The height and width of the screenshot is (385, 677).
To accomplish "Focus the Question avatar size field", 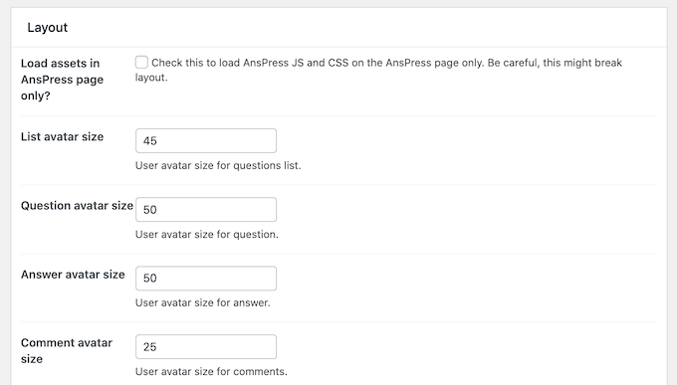I will click(206, 209).
